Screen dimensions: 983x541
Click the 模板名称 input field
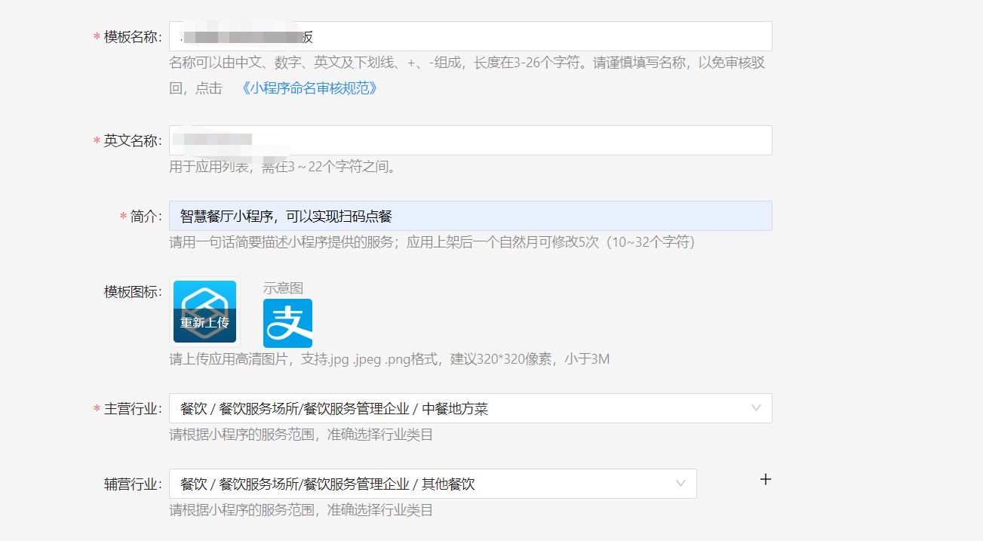tap(470, 36)
